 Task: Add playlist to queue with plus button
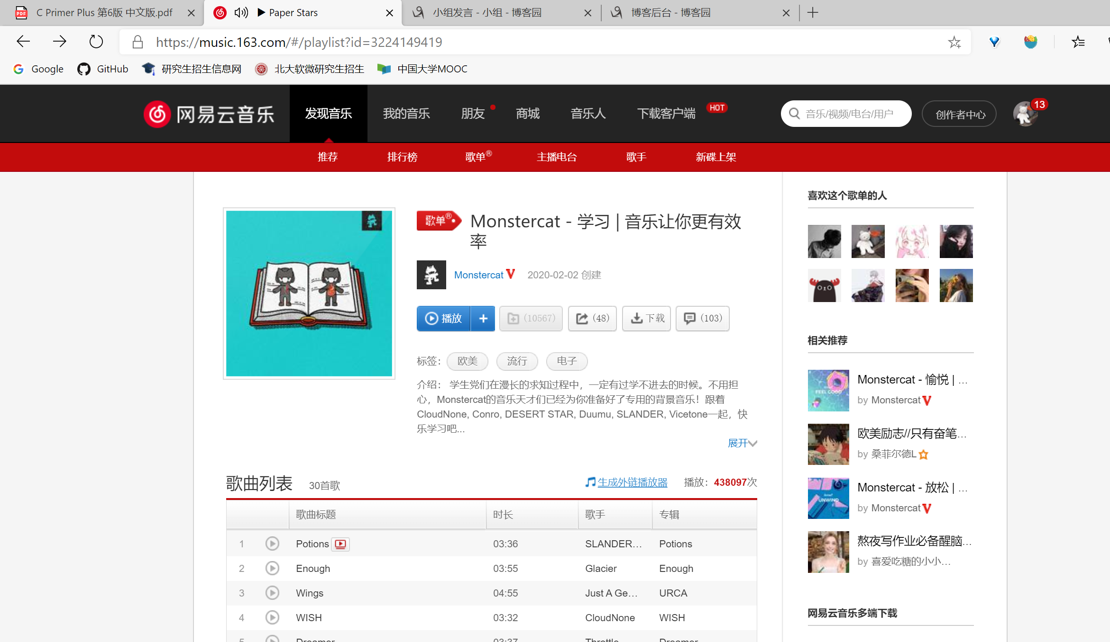tap(483, 318)
